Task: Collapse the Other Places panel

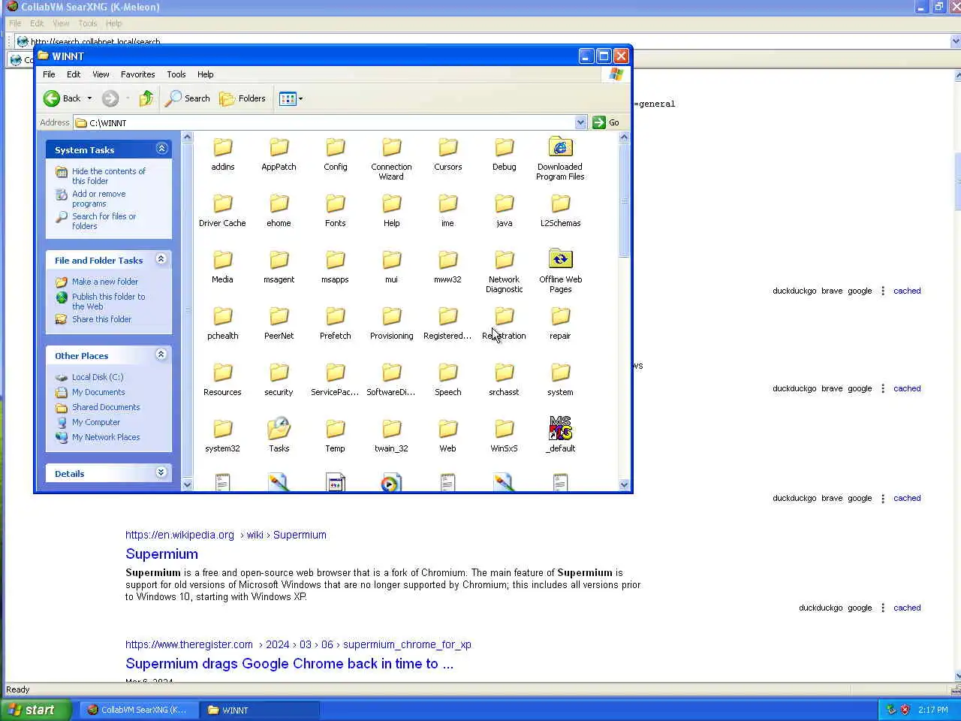Action: [161, 354]
